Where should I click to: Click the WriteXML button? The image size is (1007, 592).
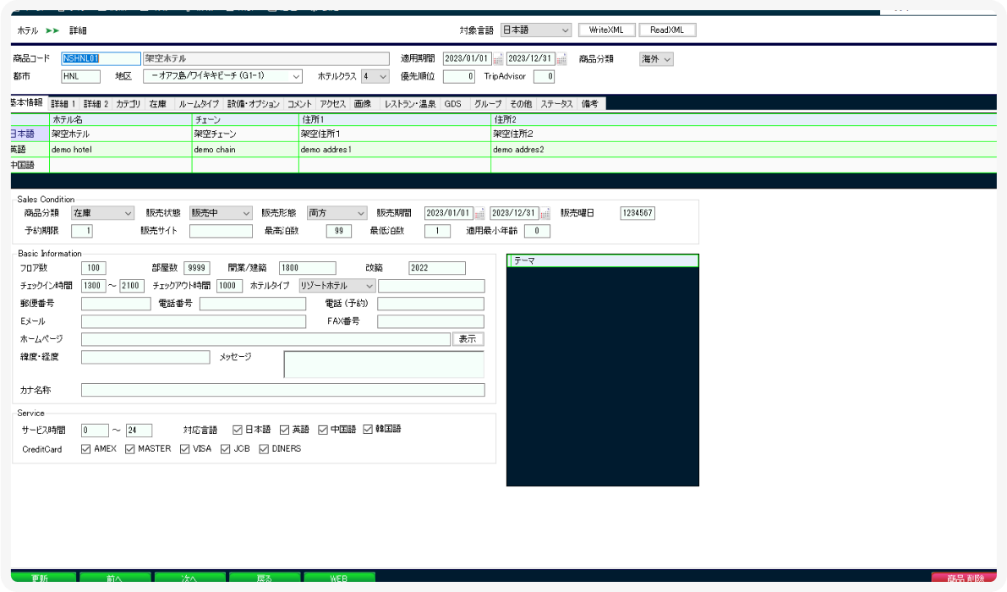[x=606, y=30]
